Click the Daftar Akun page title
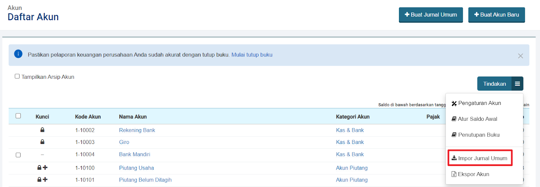 coord(33,17)
